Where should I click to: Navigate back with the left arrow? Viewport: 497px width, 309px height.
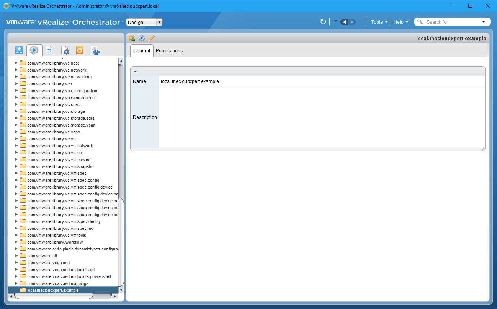[344, 22]
